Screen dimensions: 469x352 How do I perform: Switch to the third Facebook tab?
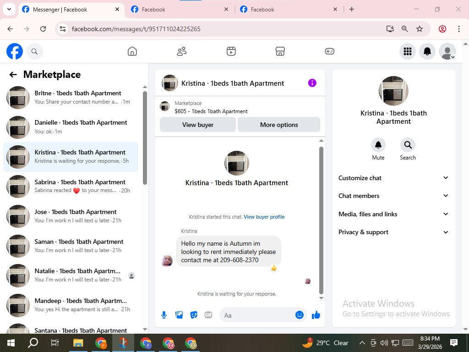coord(289,9)
